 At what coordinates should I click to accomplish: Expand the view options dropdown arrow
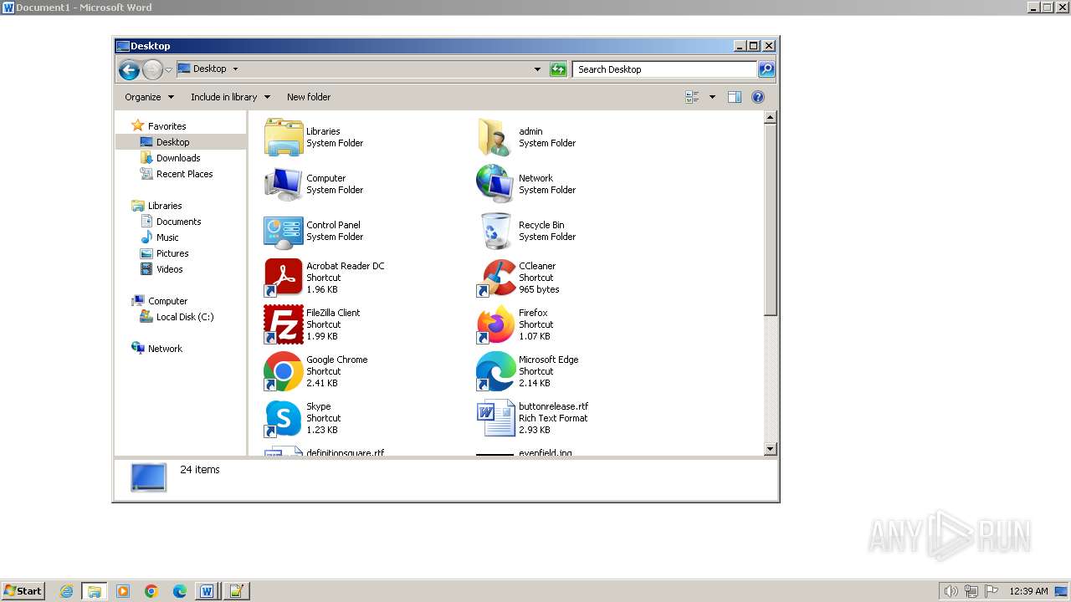tap(712, 97)
